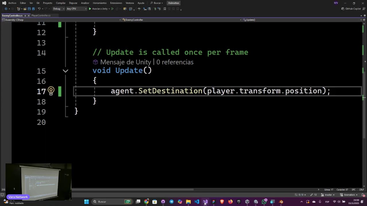Screen dimensions: 367x206
Task: Click the Undo arrow icon
Action: point(39,9)
